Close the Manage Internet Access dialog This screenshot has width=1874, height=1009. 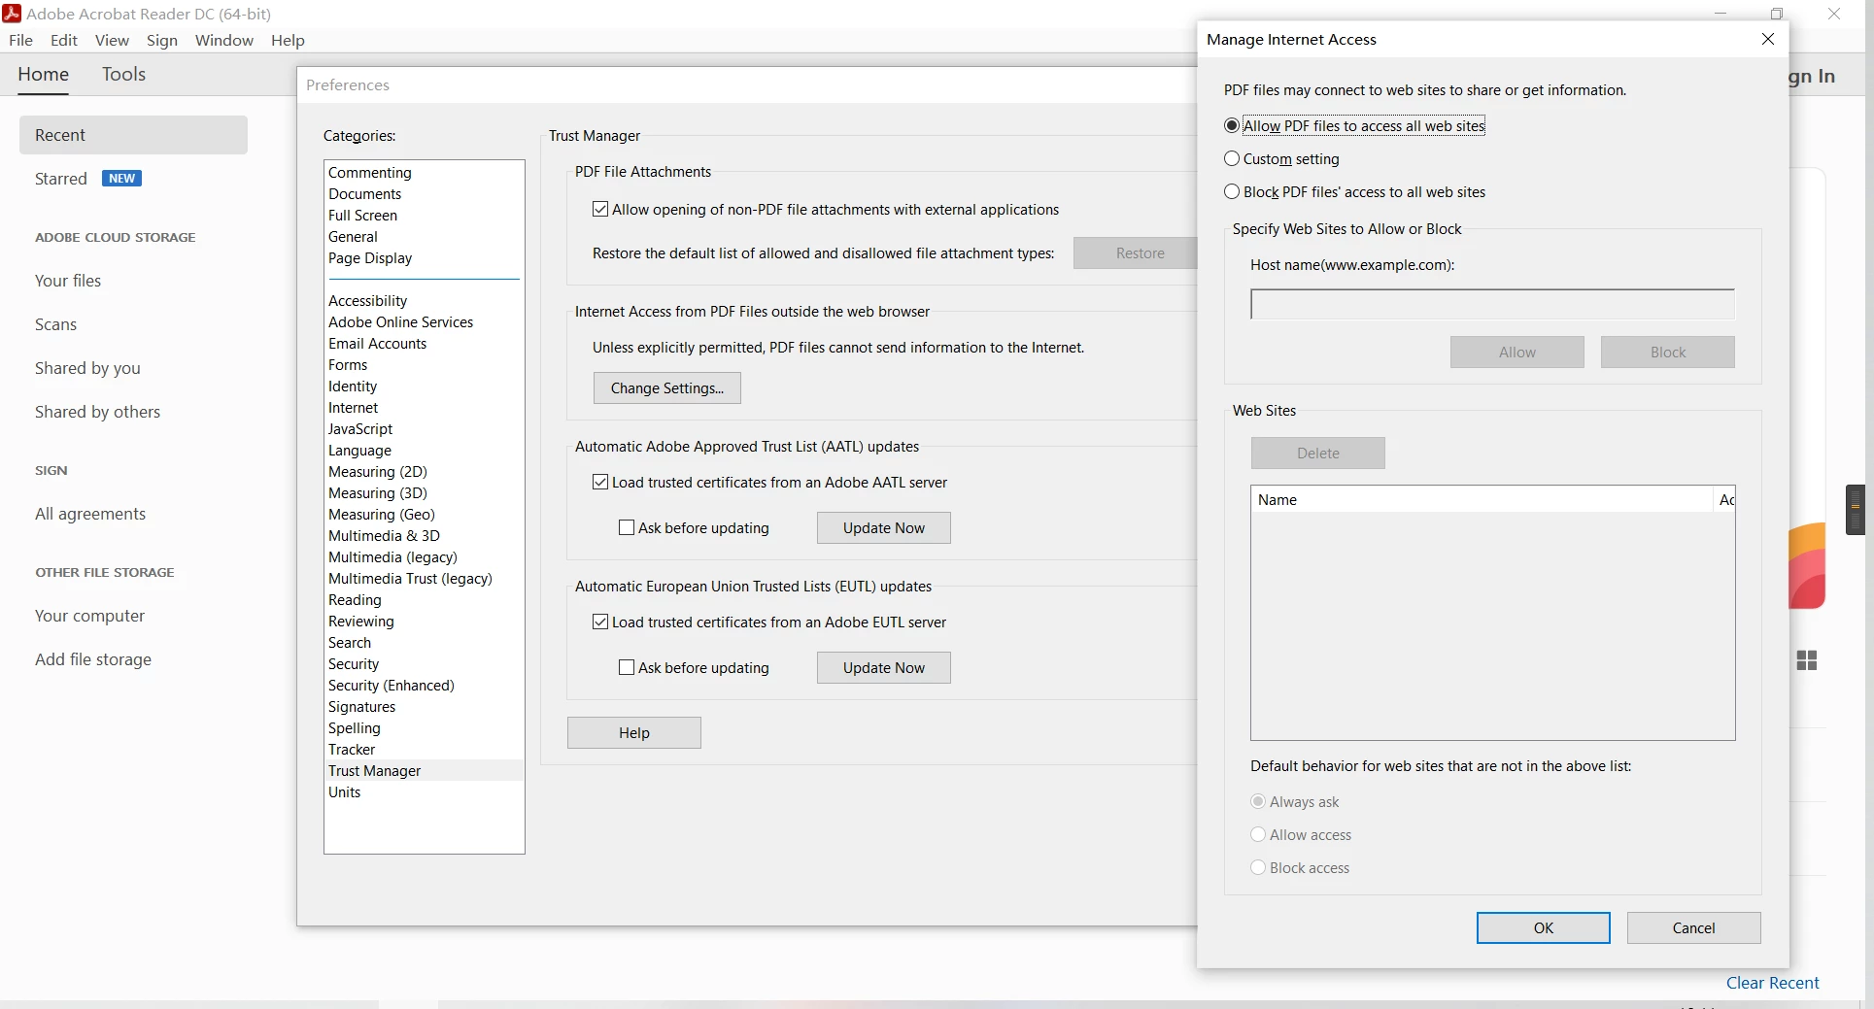pos(1768,39)
